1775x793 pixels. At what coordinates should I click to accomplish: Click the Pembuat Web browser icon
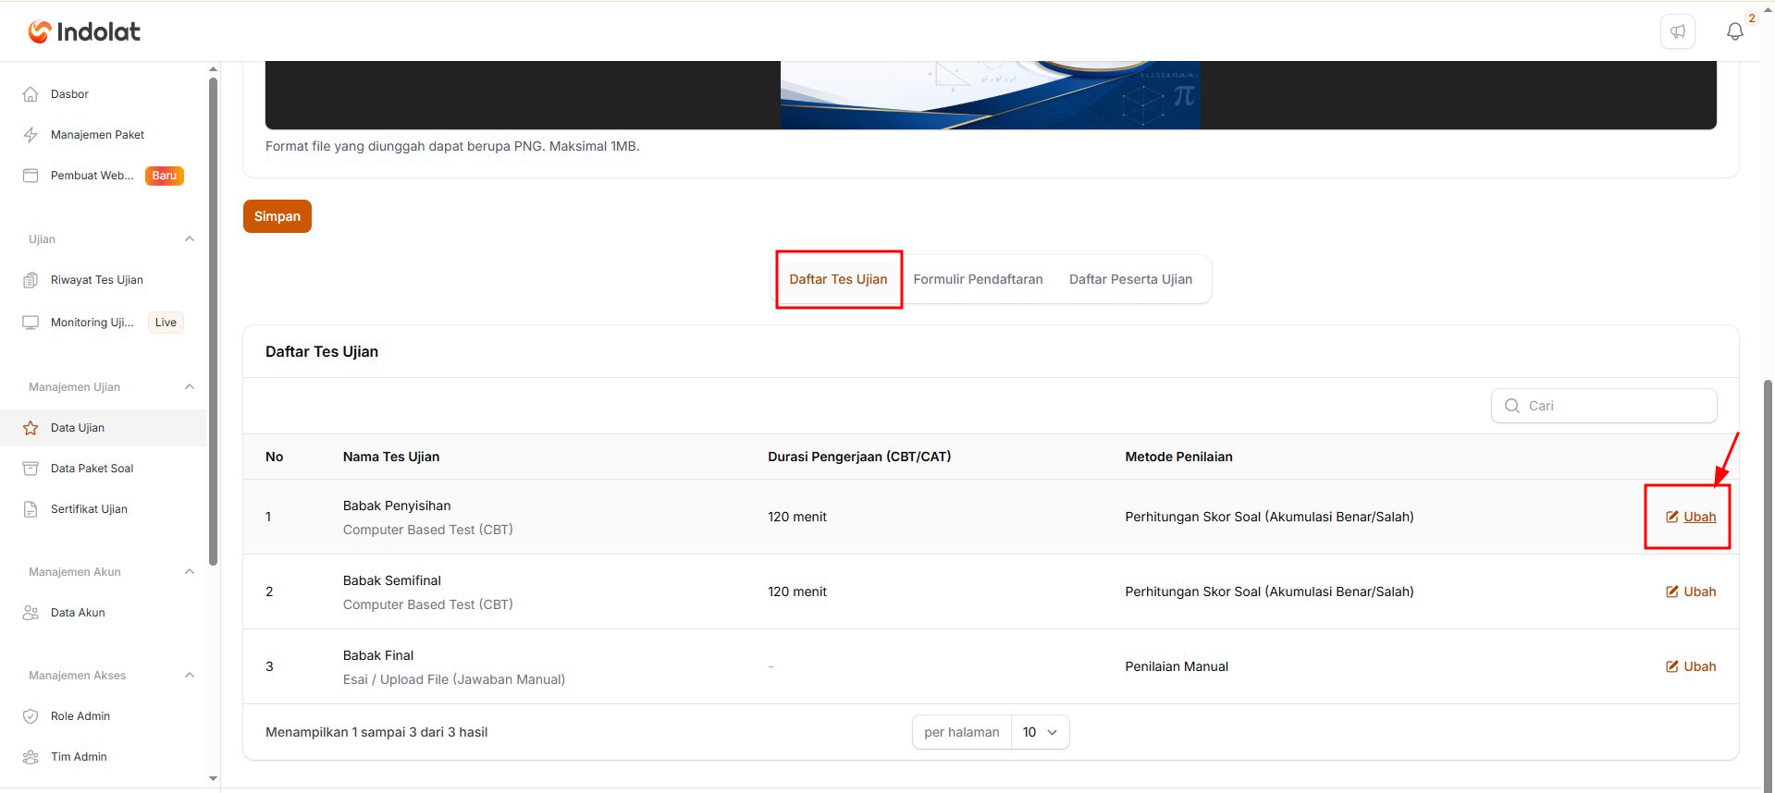(x=31, y=176)
